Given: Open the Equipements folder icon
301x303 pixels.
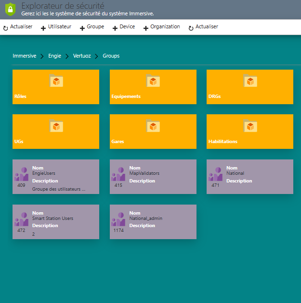Looking at the screenshot, I should [153, 81].
